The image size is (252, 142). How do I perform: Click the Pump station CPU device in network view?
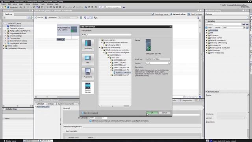point(68,30)
